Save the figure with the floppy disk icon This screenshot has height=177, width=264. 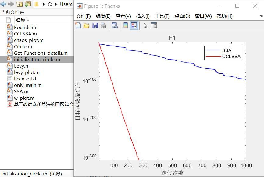pos(95,25)
